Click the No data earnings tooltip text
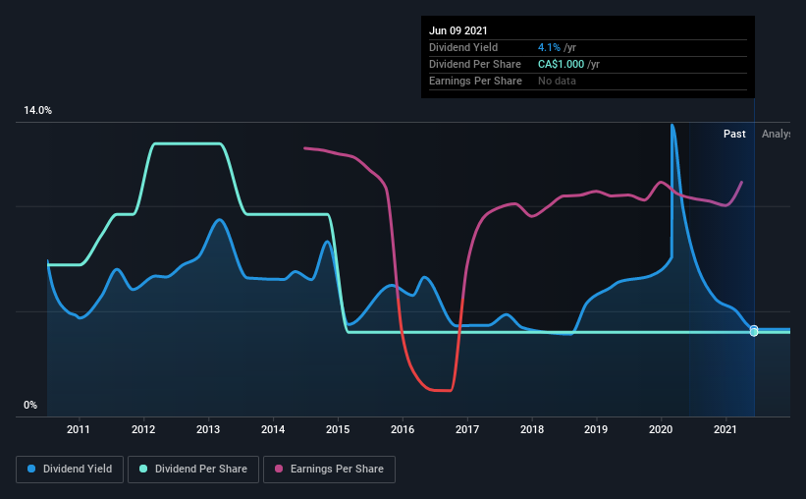This screenshot has width=806, height=499. point(557,81)
